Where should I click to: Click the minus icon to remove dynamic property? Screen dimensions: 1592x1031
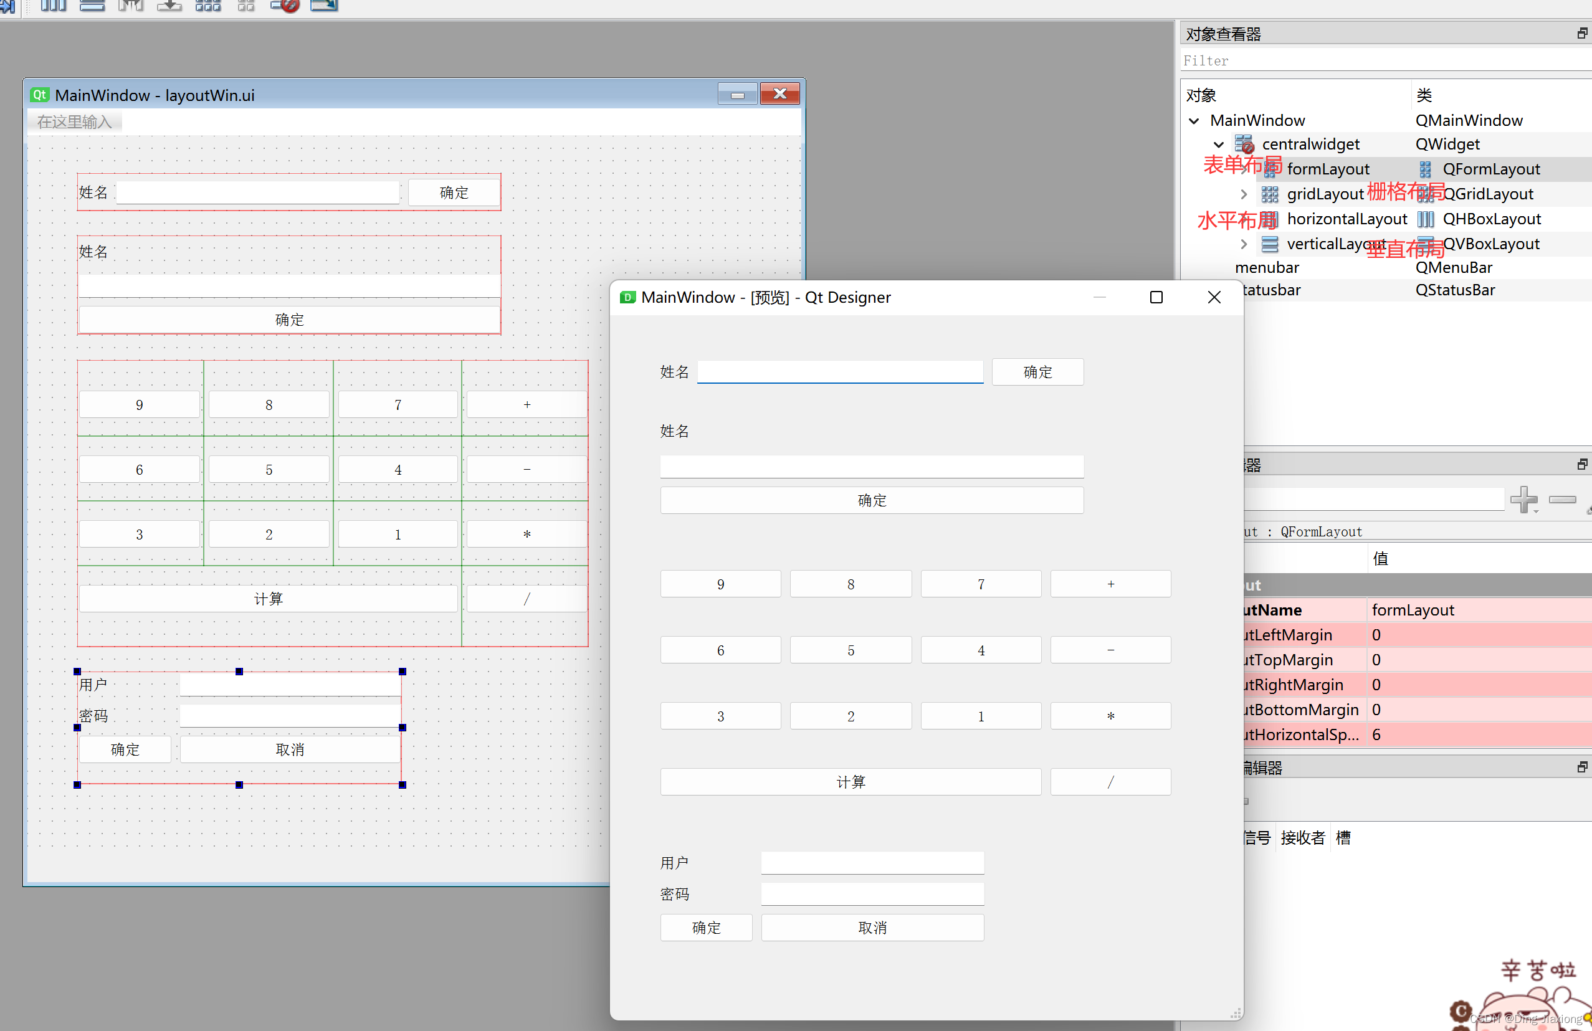coord(1563,500)
